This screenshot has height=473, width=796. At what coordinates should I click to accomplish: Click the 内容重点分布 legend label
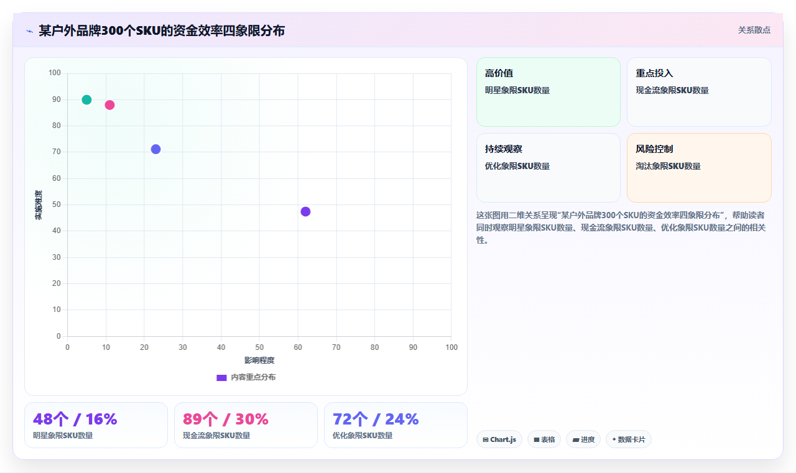(x=253, y=377)
